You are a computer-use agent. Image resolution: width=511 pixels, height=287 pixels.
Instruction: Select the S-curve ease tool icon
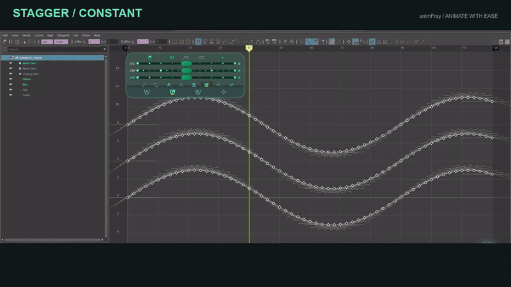point(144,85)
